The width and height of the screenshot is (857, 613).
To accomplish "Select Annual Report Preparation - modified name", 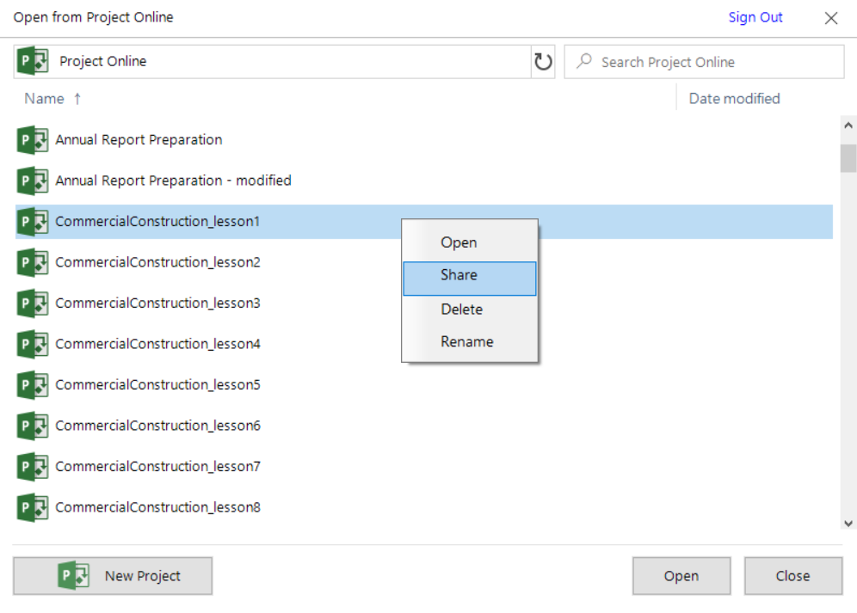I will point(173,181).
